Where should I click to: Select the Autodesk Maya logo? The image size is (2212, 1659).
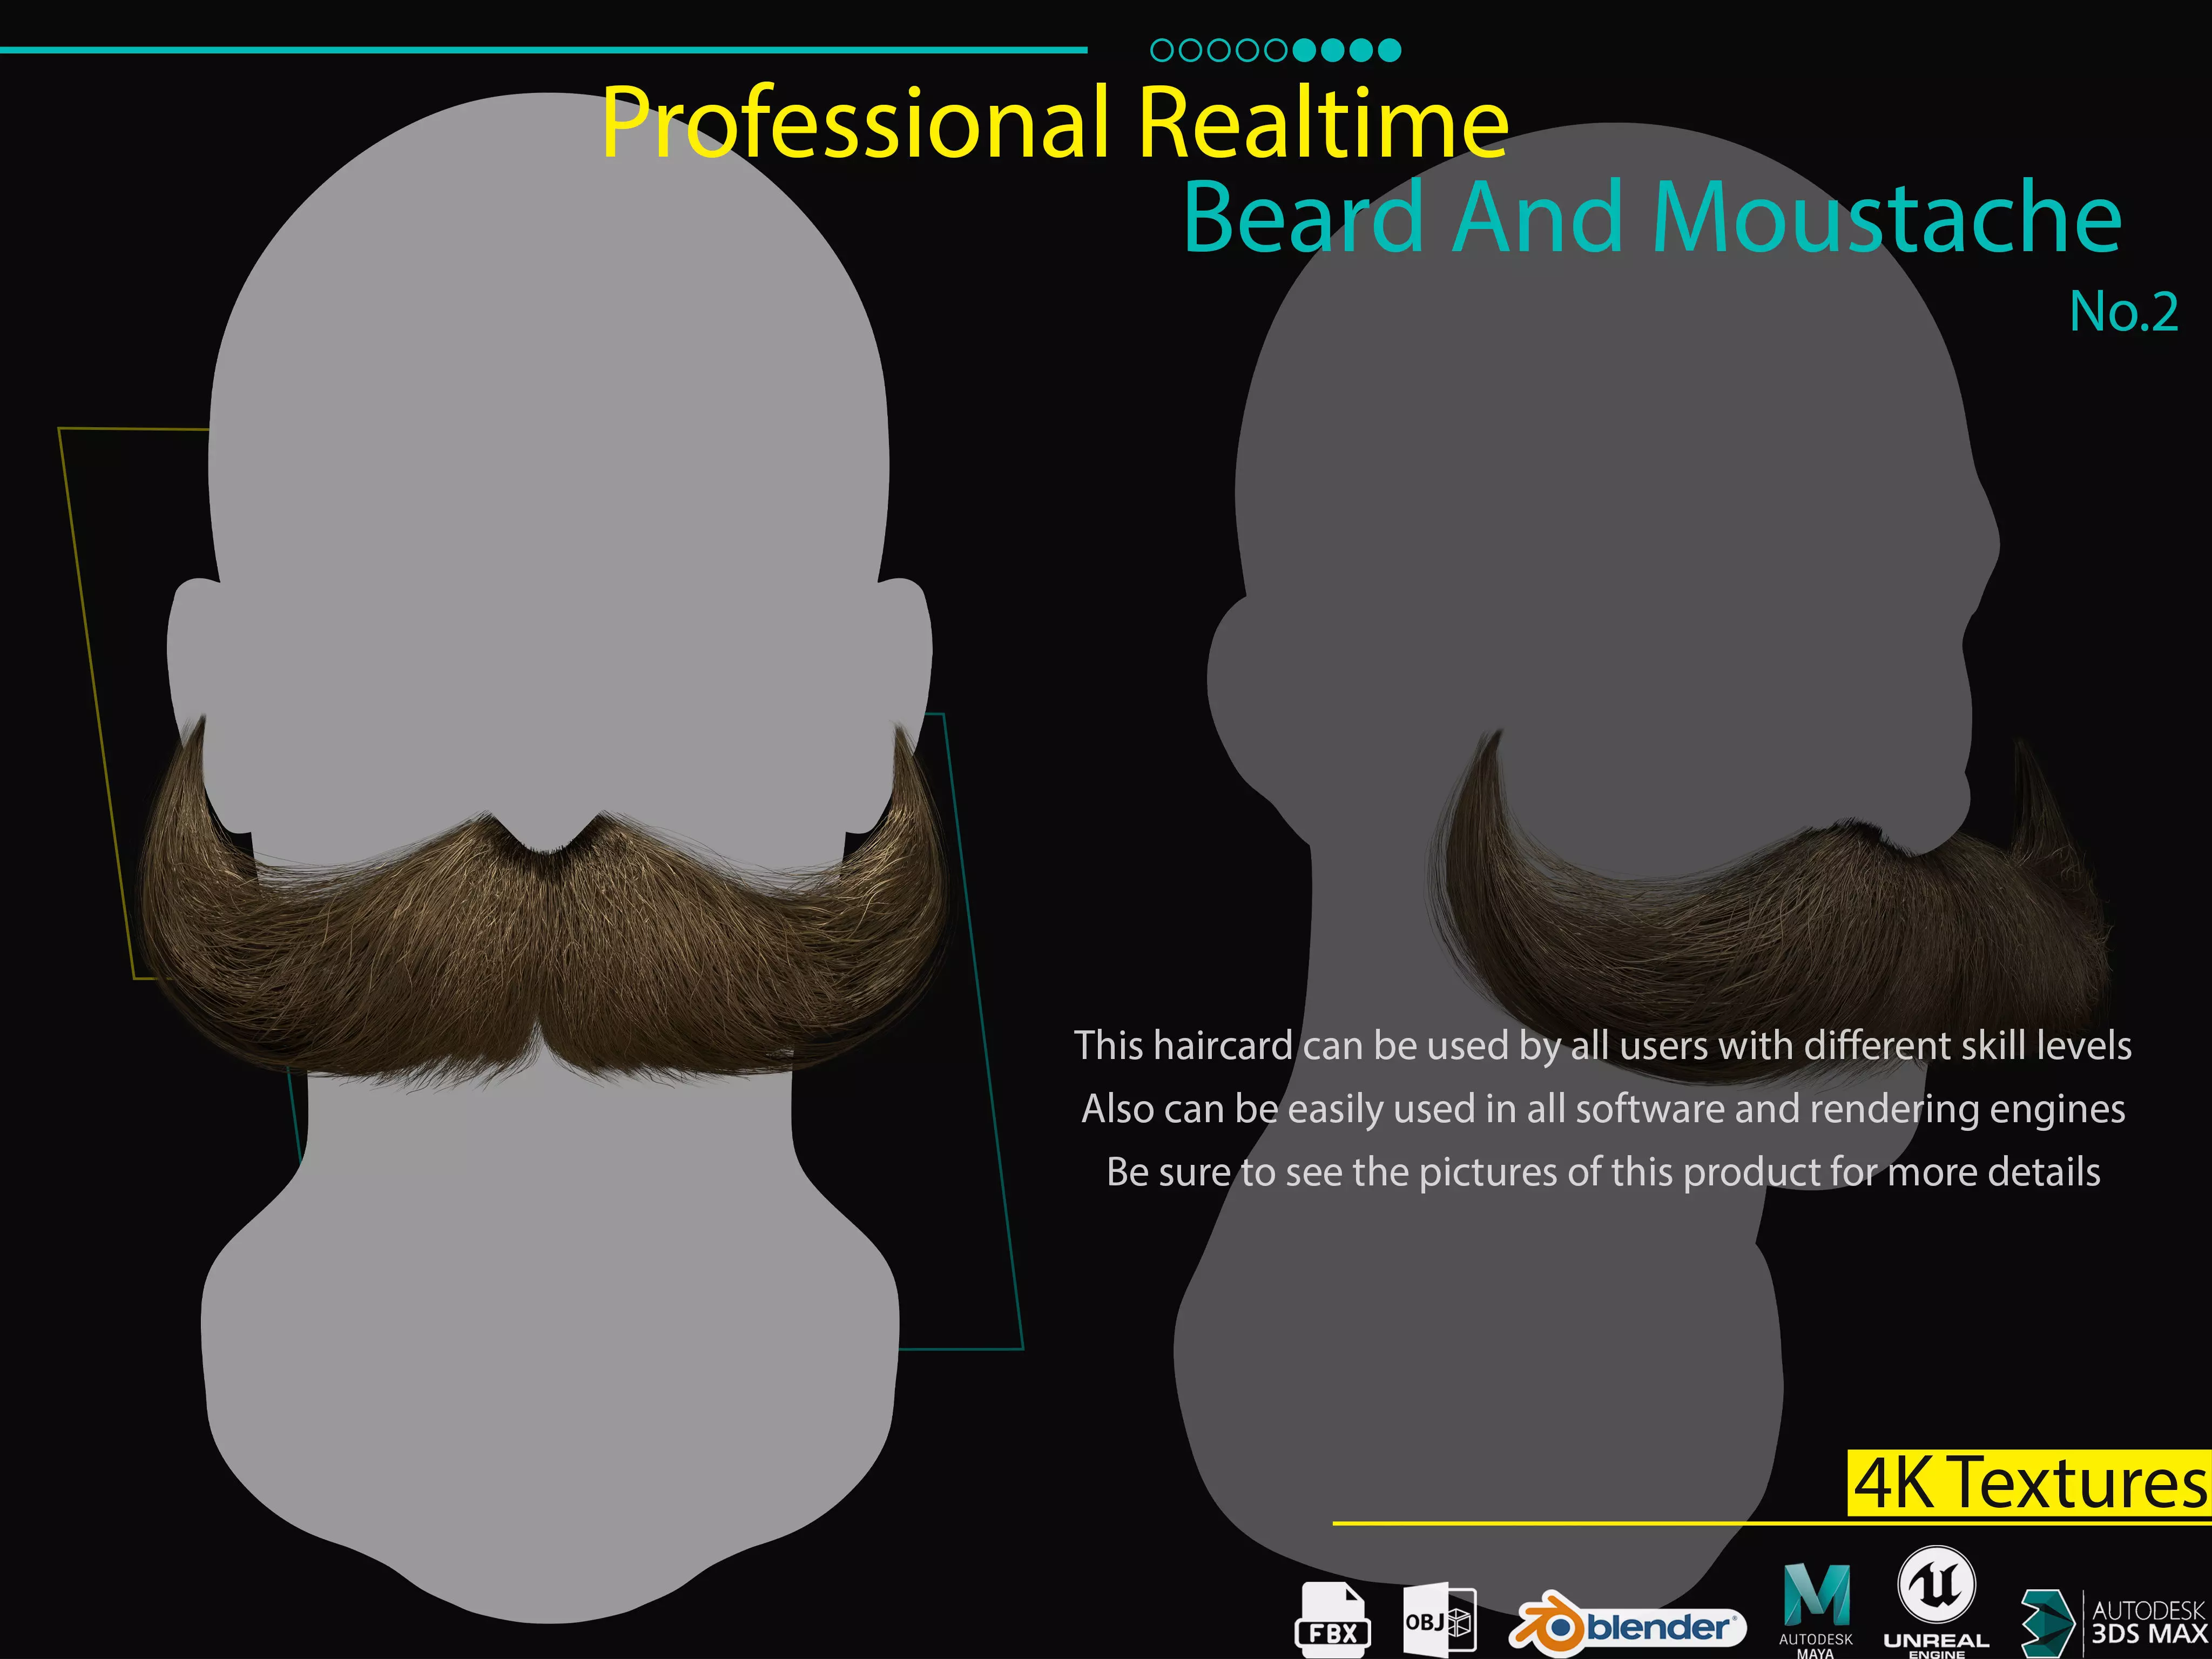click(x=1816, y=1610)
